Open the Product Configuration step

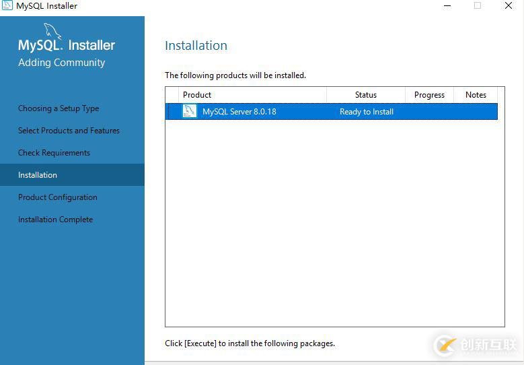(57, 197)
